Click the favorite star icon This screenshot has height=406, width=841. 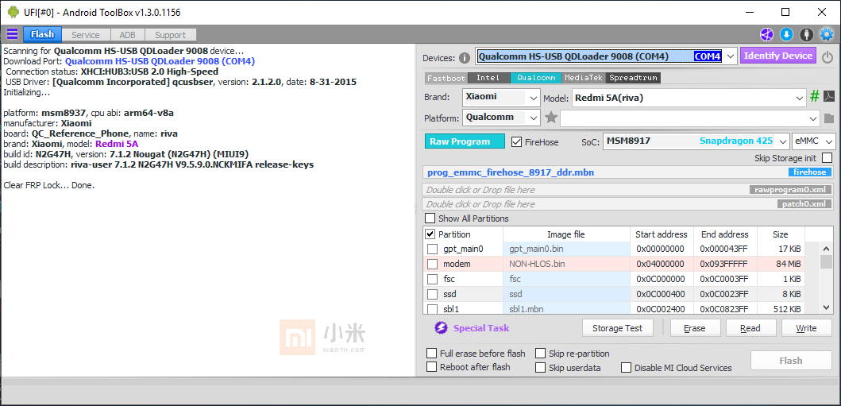pos(551,118)
